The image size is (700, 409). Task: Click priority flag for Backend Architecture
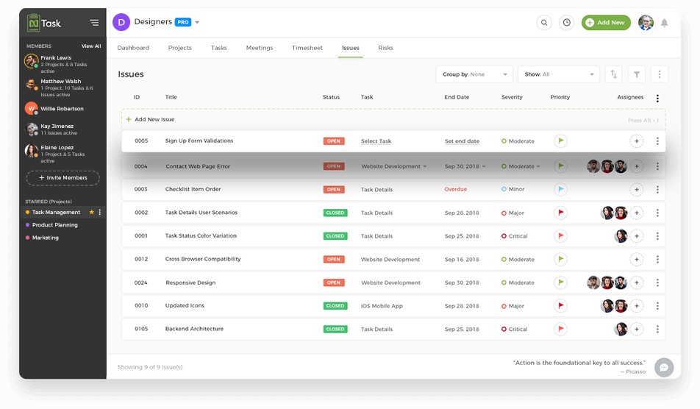561,329
